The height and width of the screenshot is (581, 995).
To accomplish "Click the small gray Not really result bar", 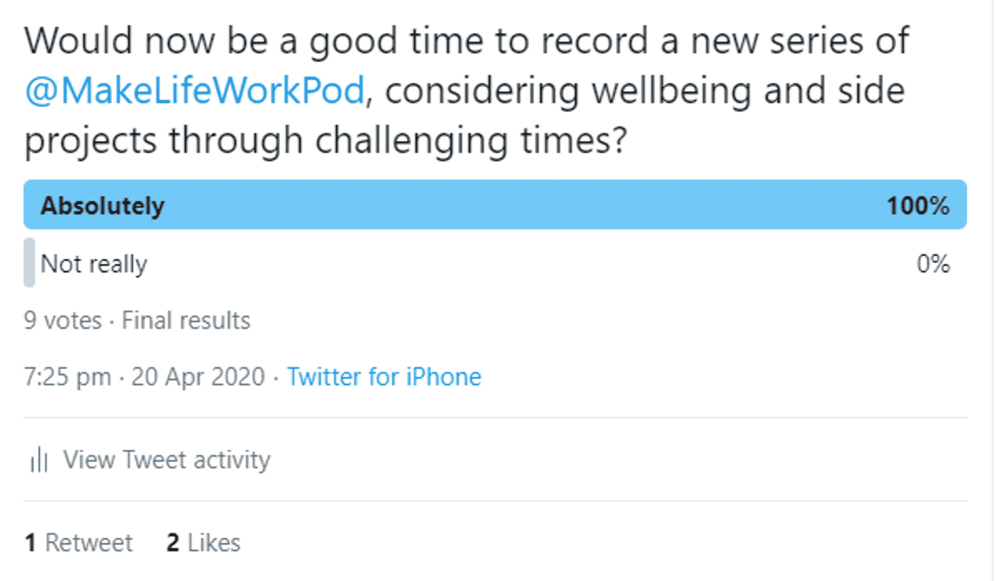I will [30, 263].
